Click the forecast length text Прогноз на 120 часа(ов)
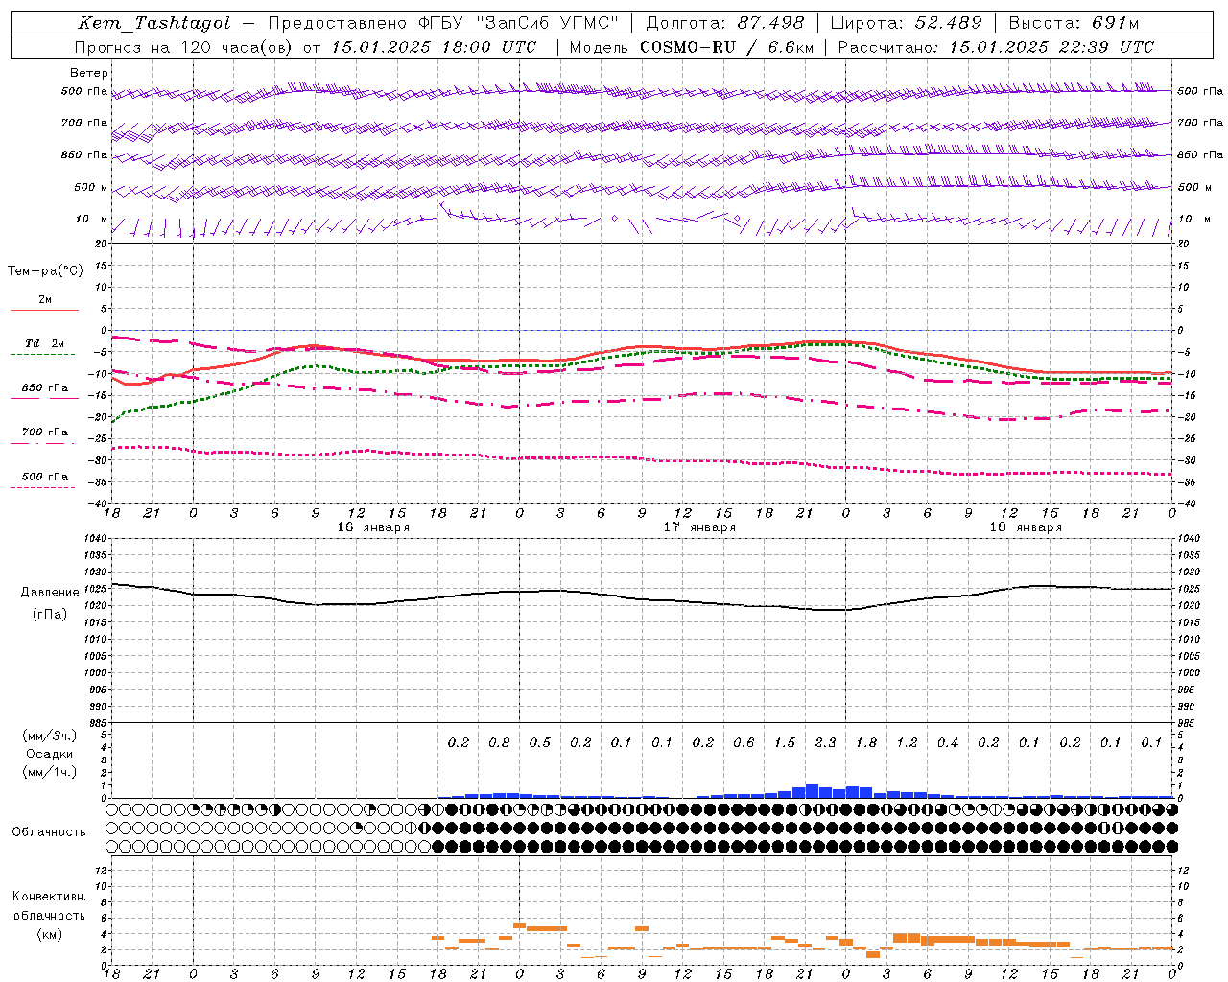Viewport: 1228px width, 982px height. pos(184,47)
